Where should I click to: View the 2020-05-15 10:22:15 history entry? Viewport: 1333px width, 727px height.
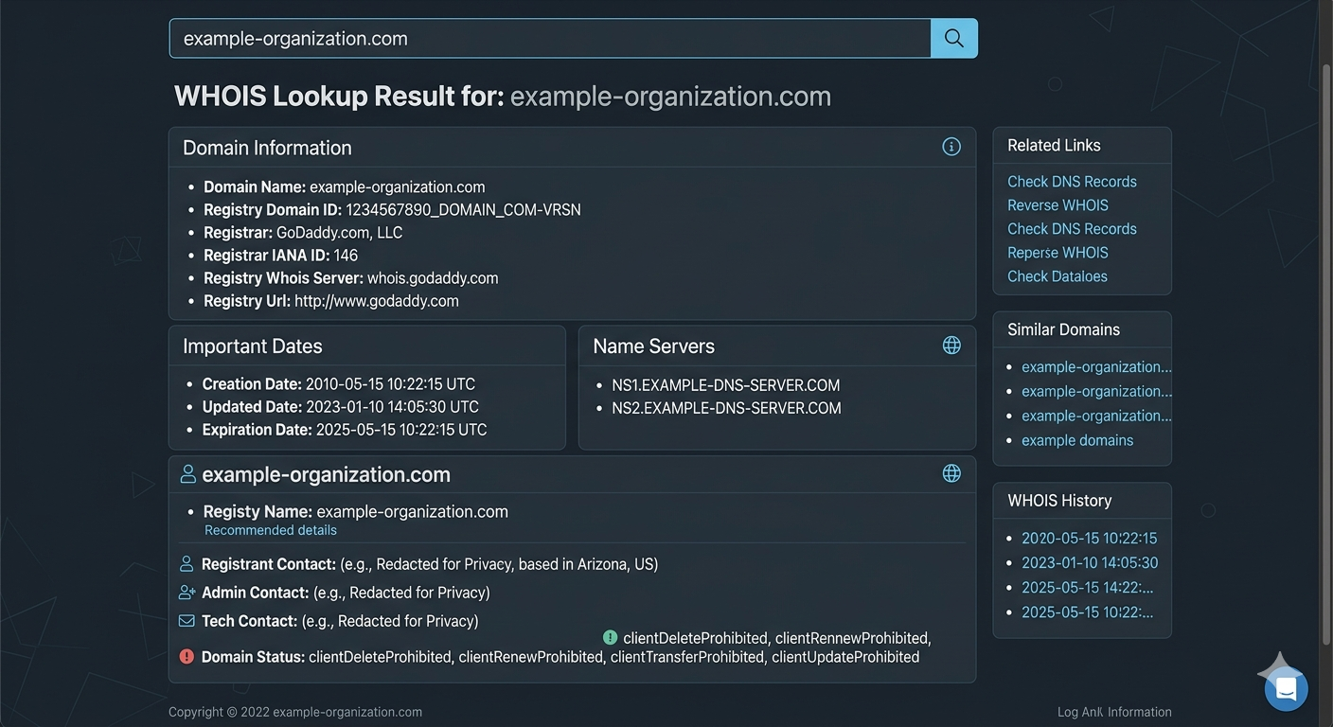[1089, 539]
